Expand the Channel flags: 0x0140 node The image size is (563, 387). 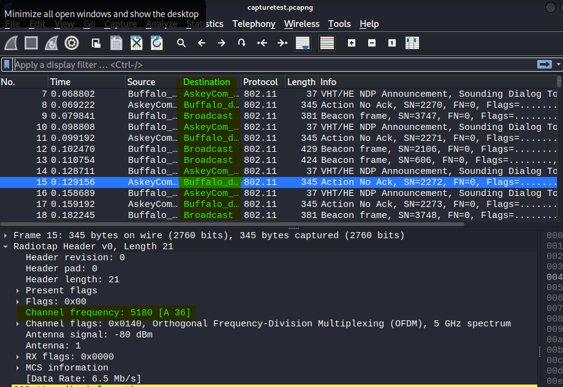pos(18,324)
